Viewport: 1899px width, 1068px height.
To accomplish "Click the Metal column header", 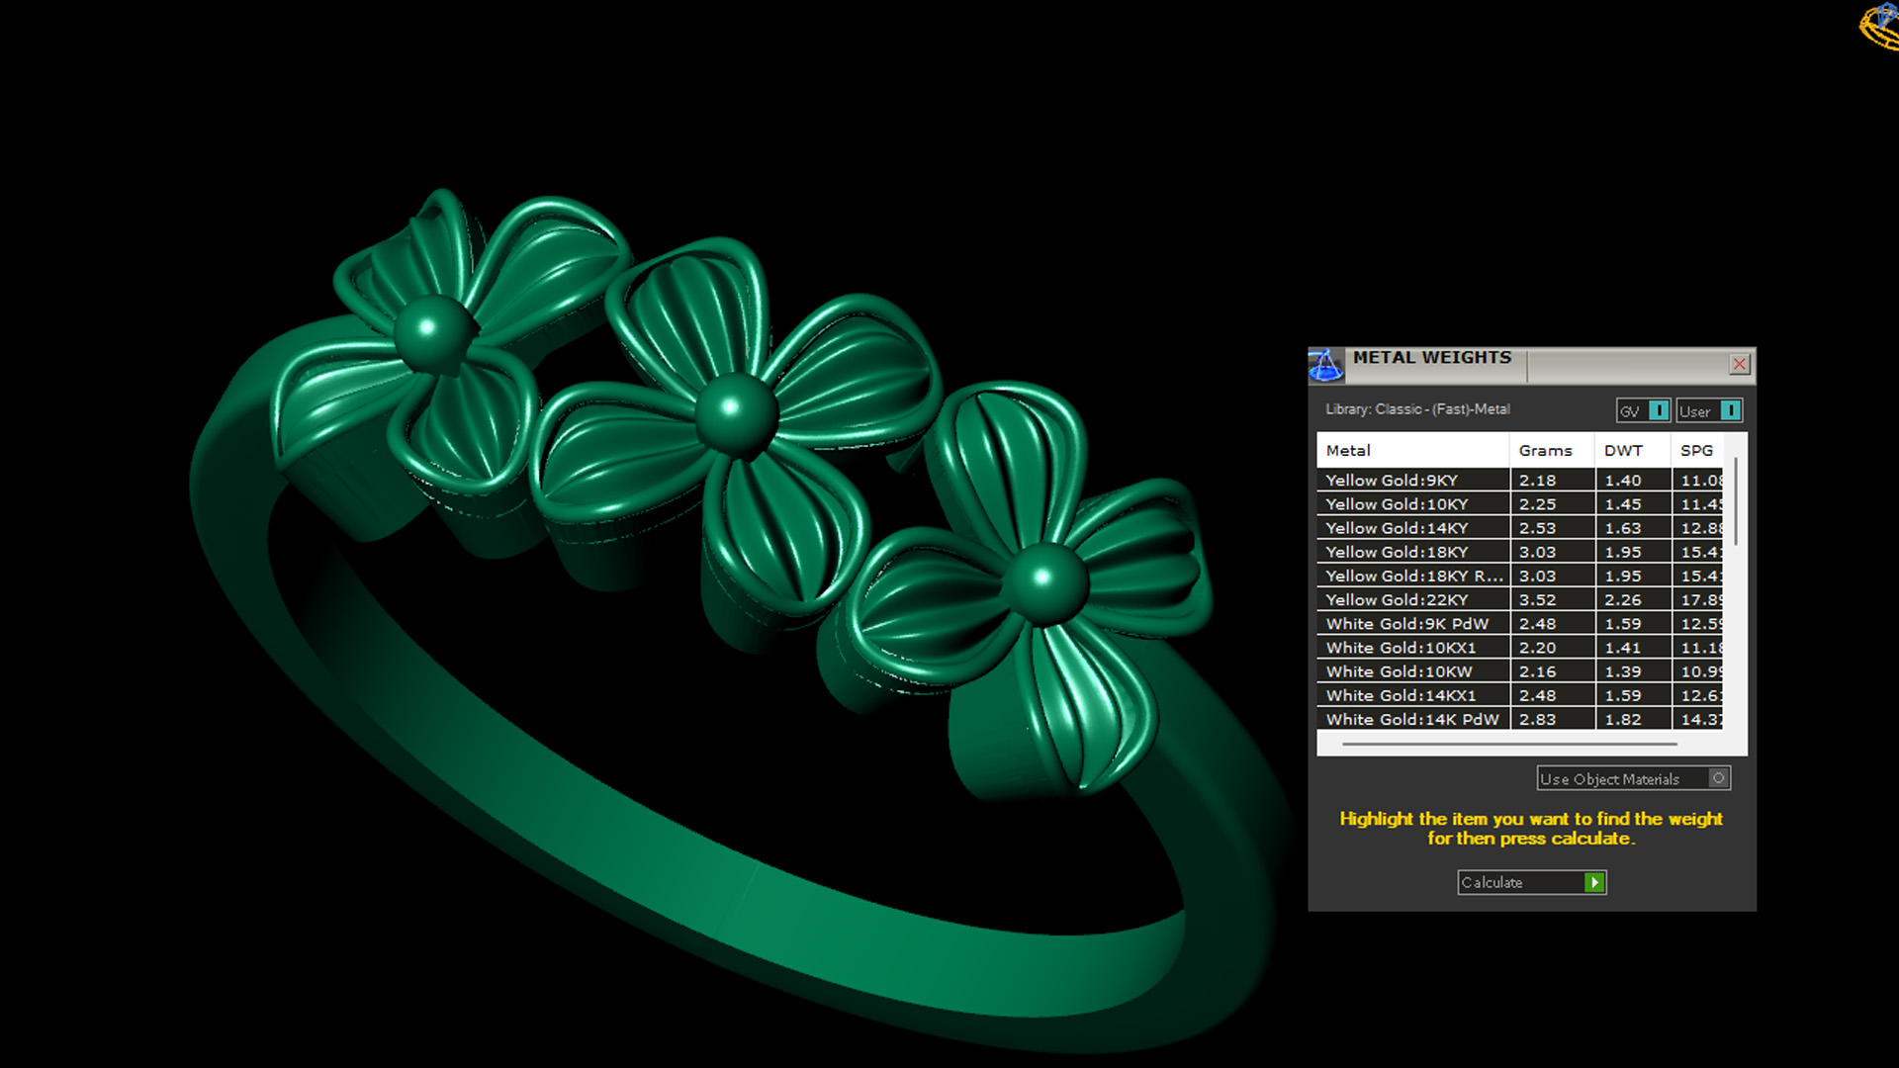I will pos(1412,450).
